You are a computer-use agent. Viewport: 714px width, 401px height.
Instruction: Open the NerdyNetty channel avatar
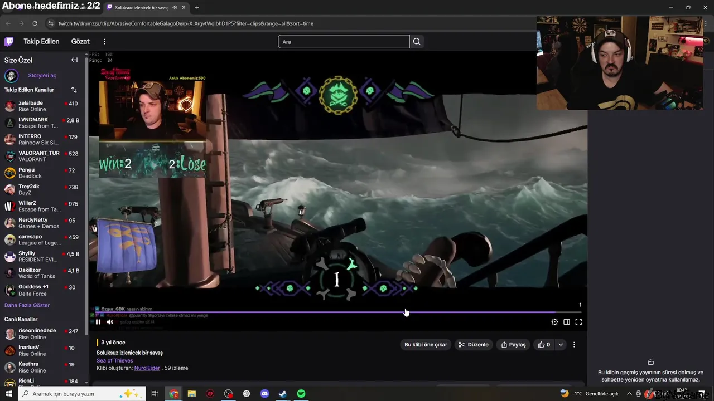pyautogui.click(x=9, y=223)
